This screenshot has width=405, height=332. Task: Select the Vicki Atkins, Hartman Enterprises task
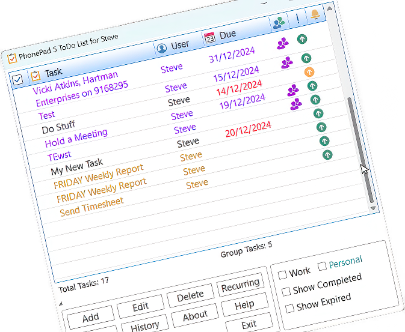pyautogui.click(x=80, y=89)
